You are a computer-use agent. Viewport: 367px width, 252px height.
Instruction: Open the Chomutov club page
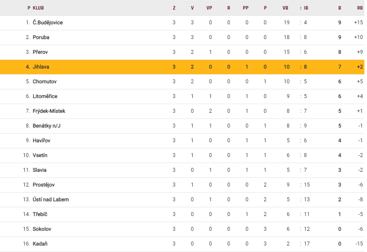pyautogui.click(x=45, y=82)
